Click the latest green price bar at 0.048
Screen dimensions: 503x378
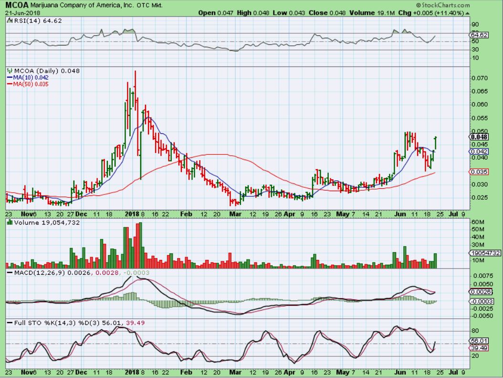point(435,142)
